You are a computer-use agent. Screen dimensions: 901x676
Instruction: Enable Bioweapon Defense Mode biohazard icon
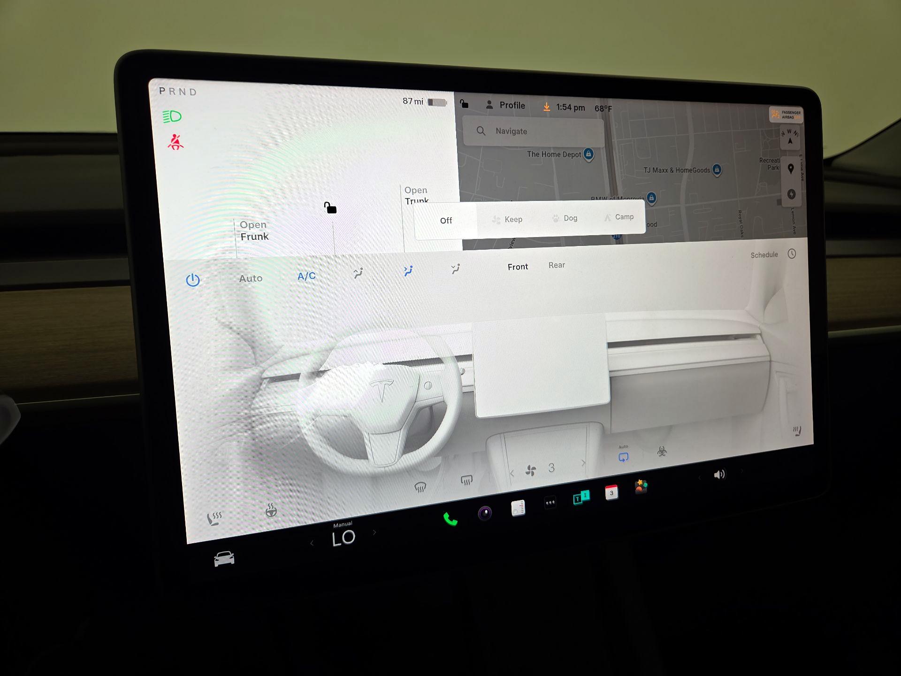click(x=662, y=452)
